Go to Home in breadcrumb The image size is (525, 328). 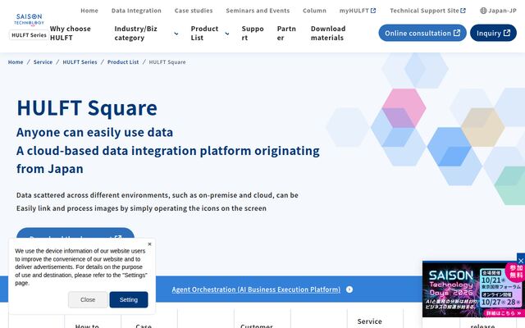16,62
